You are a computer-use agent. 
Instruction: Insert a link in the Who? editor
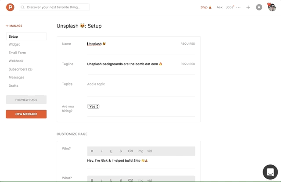130,151
